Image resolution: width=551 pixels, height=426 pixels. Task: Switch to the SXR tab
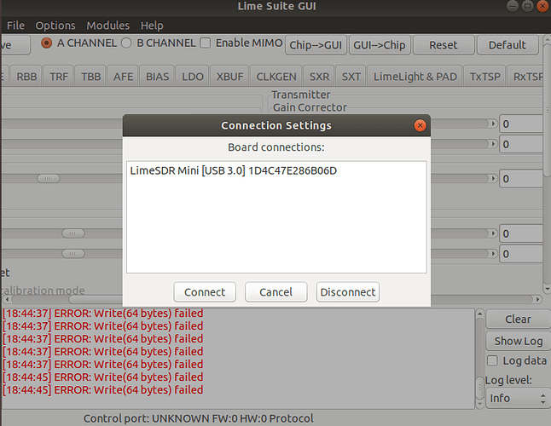(319, 76)
